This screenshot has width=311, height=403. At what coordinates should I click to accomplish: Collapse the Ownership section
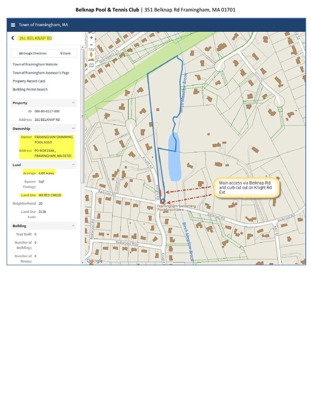[73, 129]
